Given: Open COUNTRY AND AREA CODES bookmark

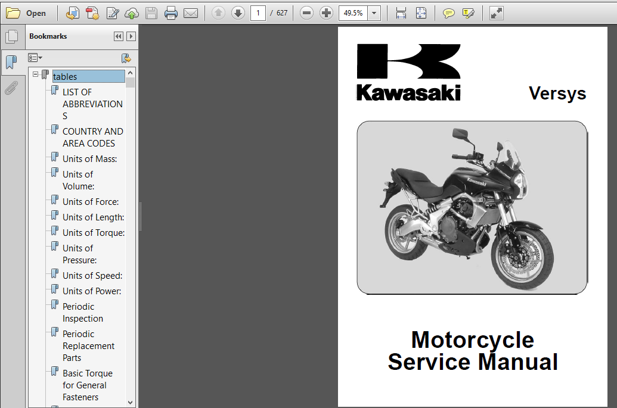Looking at the screenshot, I should 93,137.
